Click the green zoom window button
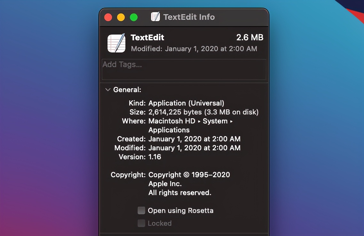 [x=134, y=17]
